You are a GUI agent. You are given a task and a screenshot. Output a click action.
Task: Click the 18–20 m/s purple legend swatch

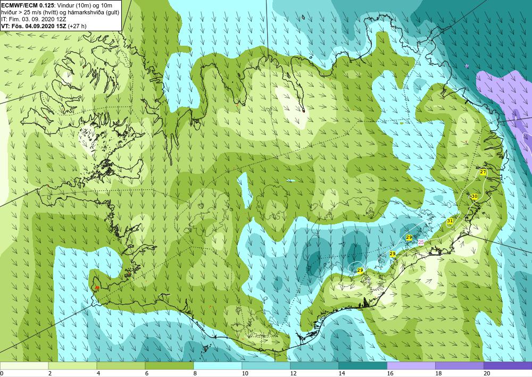coord(460,366)
